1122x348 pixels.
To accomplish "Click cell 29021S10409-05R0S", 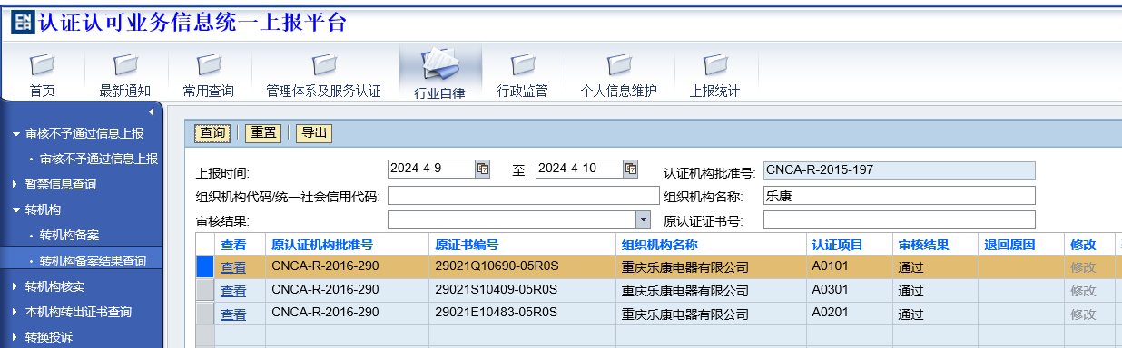I will pos(522,290).
